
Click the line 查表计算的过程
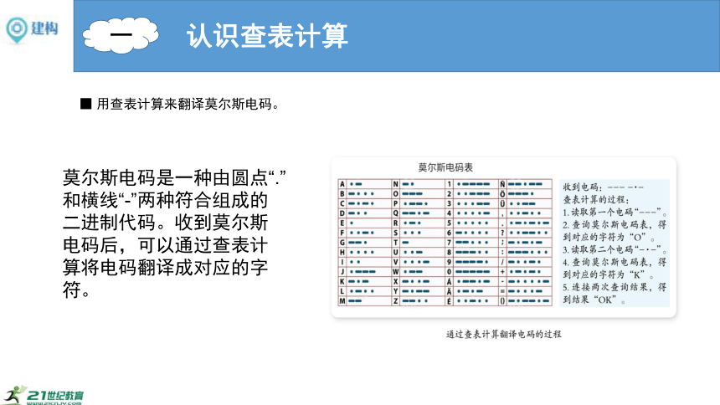tap(597, 199)
